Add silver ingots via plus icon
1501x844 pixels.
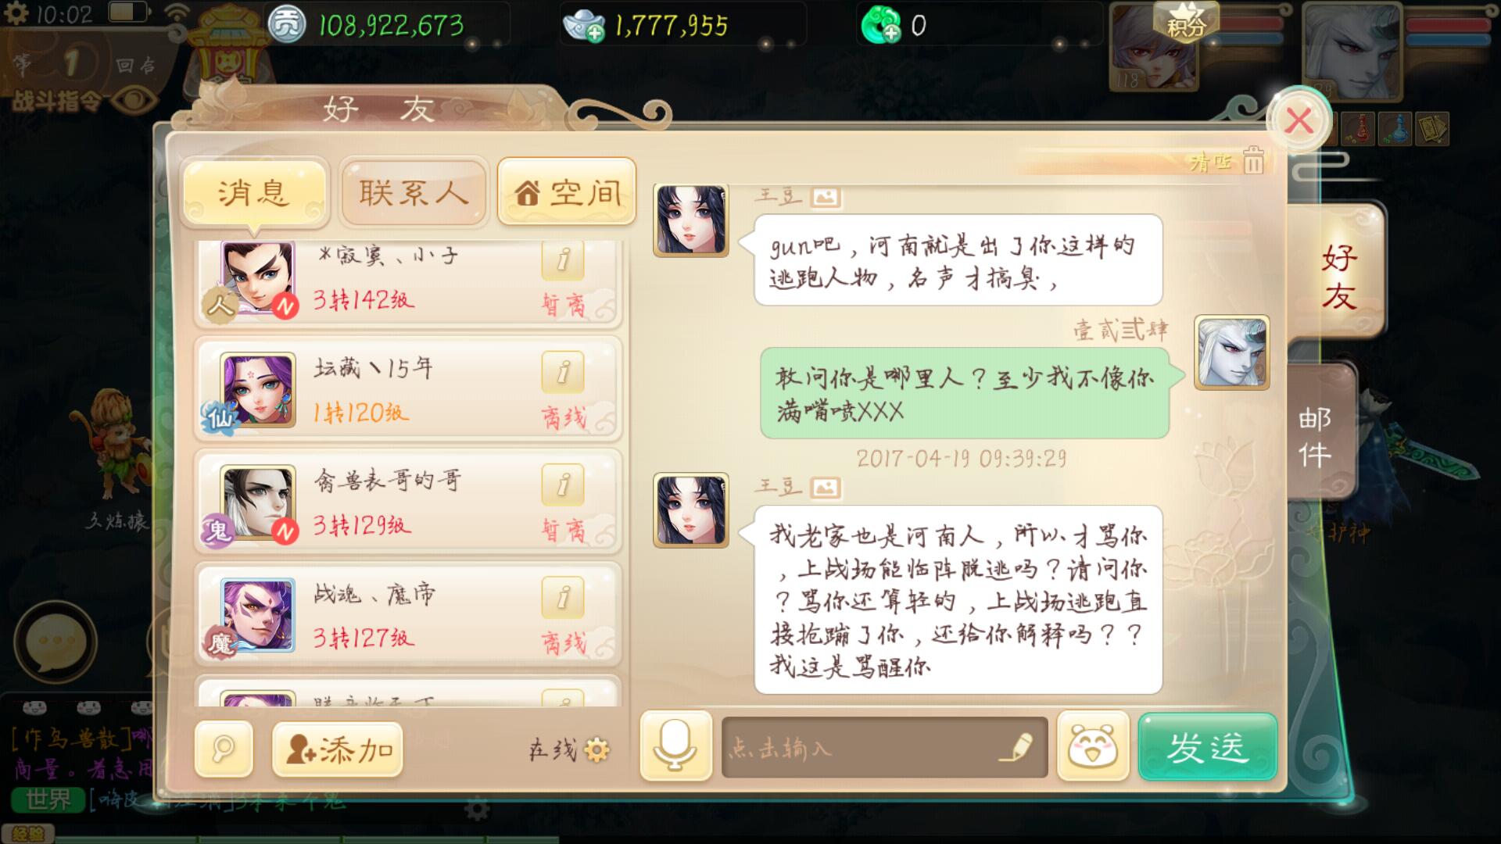point(596,34)
